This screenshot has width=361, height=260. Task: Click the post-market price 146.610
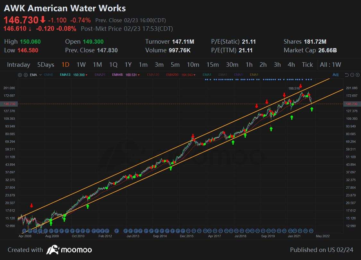(x=15, y=29)
